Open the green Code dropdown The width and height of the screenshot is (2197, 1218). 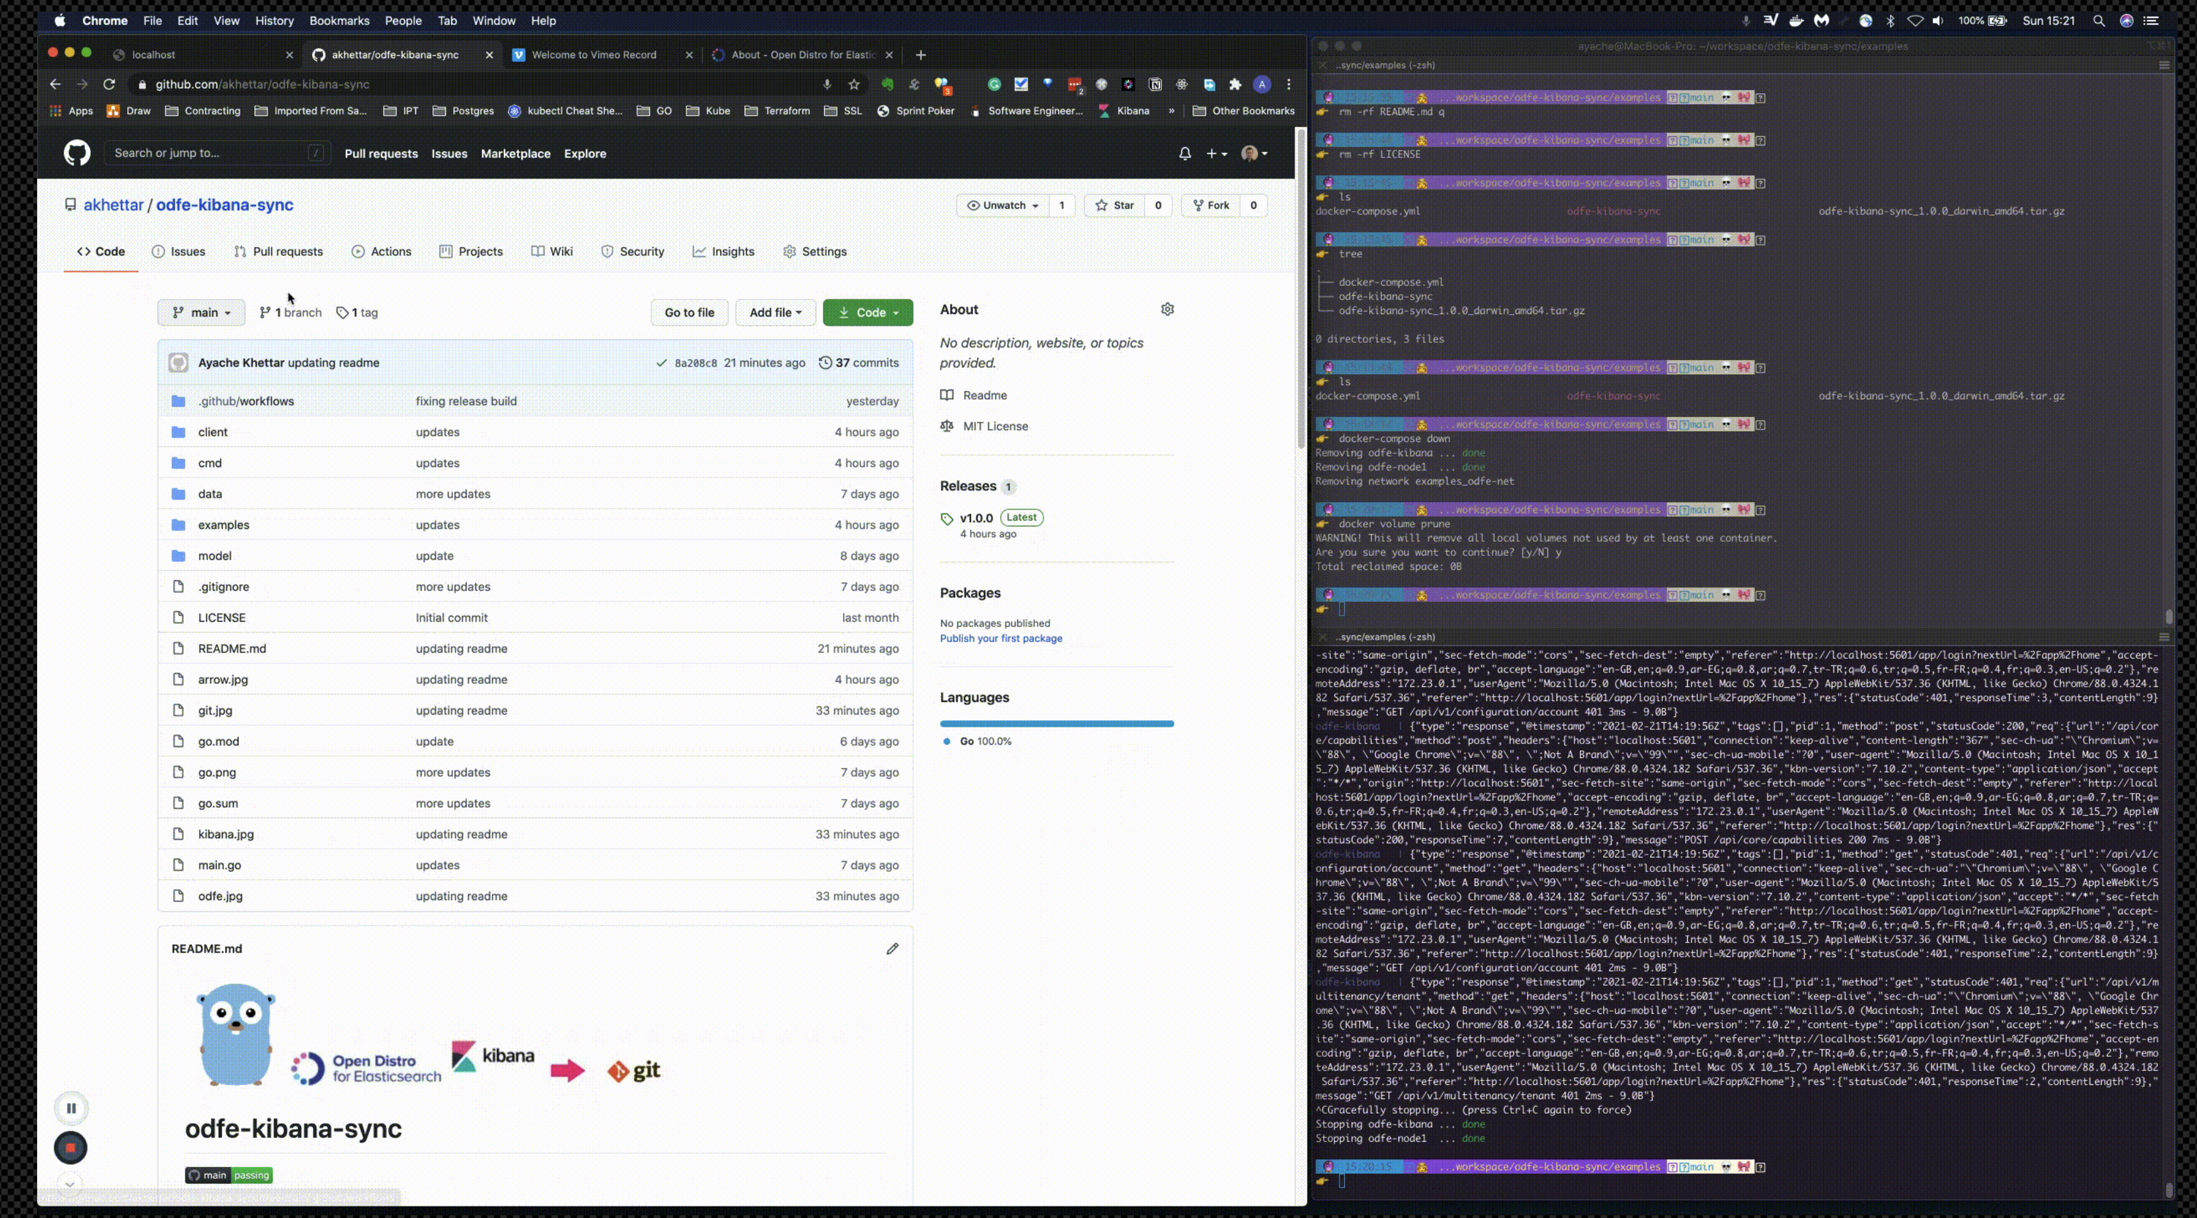868,313
